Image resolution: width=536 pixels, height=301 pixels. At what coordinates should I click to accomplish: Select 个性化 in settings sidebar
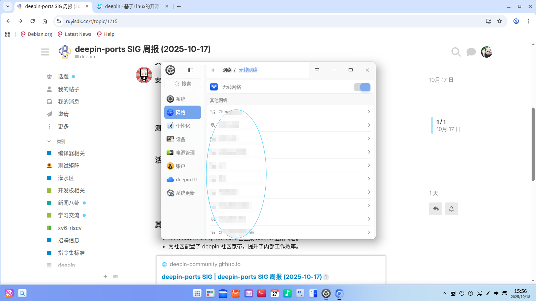point(183,126)
